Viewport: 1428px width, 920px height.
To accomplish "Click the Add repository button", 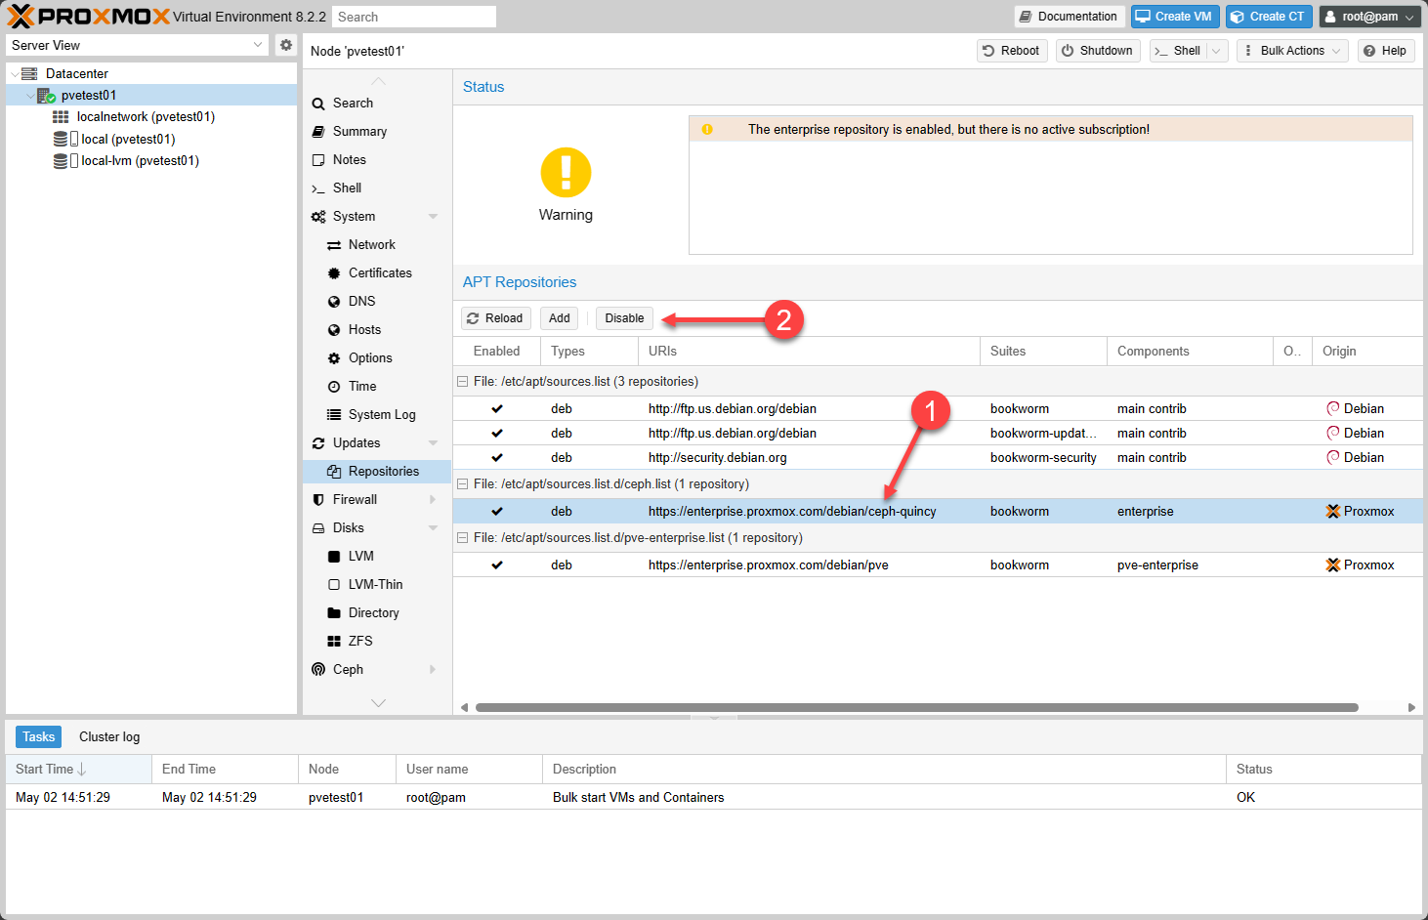I will tap(560, 318).
